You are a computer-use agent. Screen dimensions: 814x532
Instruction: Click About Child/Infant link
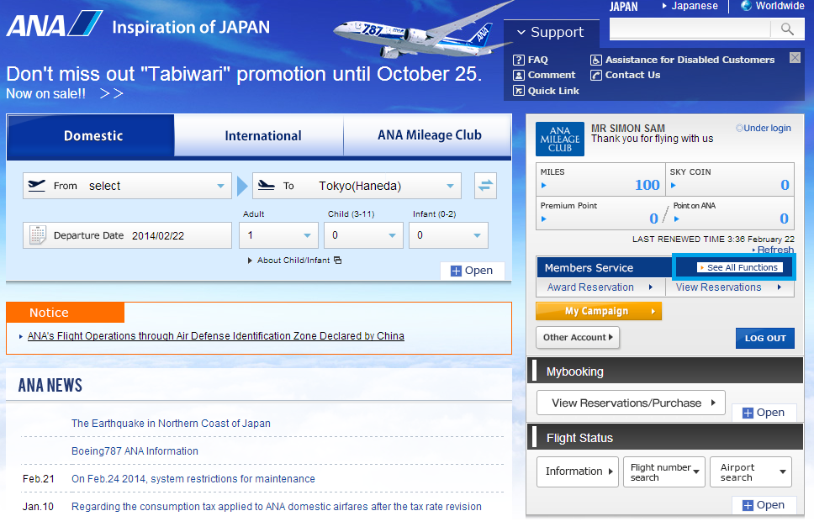(293, 260)
